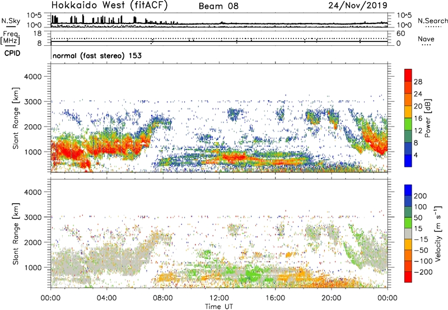This screenshot has width=448, height=310.
Task: Click the "-15" tick on the Velocity color bar
Action: click(x=421, y=239)
